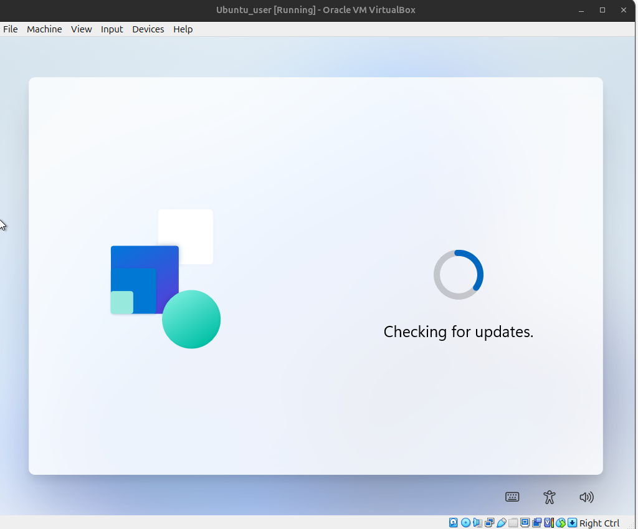638x529 pixels.
Task: Click the Ubuntu_user VirtualBox title bar text
Action: point(316,10)
